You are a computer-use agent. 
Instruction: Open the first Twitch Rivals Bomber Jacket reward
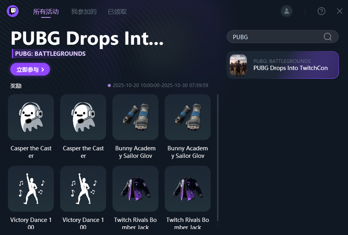click(x=135, y=189)
